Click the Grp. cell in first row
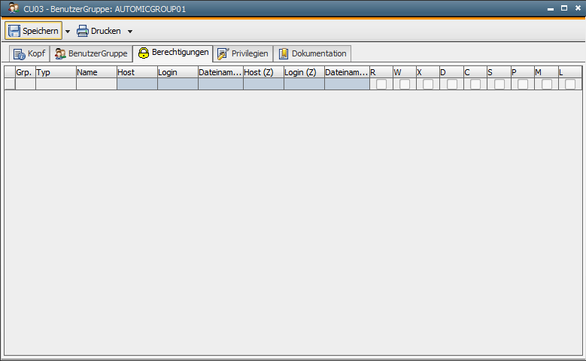 tap(26, 84)
